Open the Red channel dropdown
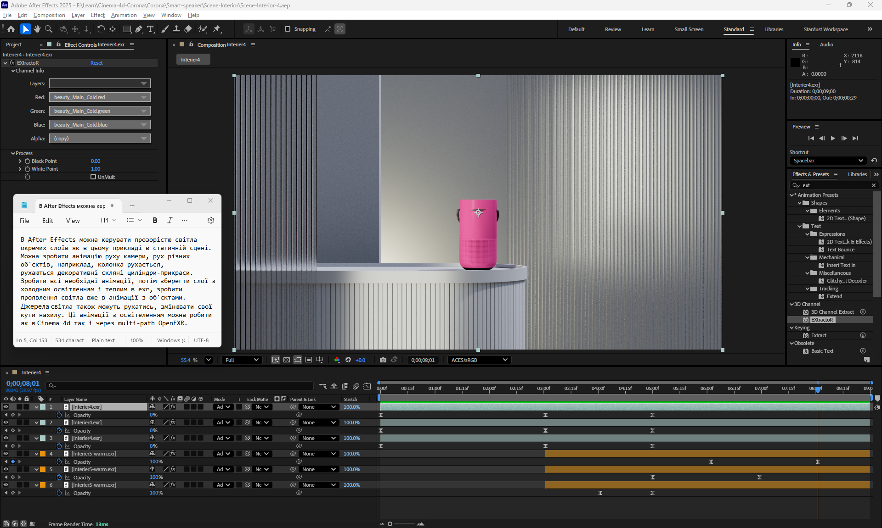Viewport: 882px width, 528px height. 100,97
